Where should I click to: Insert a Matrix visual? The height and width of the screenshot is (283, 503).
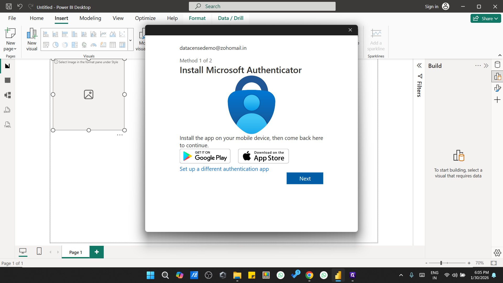(122, 45)
